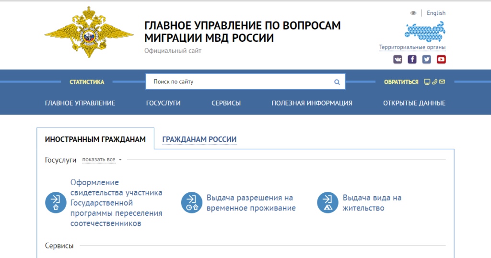Click the magnifier search icon
Image resolution: width=491 pixels, height=258 pixels.
click(x=337, y=82)
